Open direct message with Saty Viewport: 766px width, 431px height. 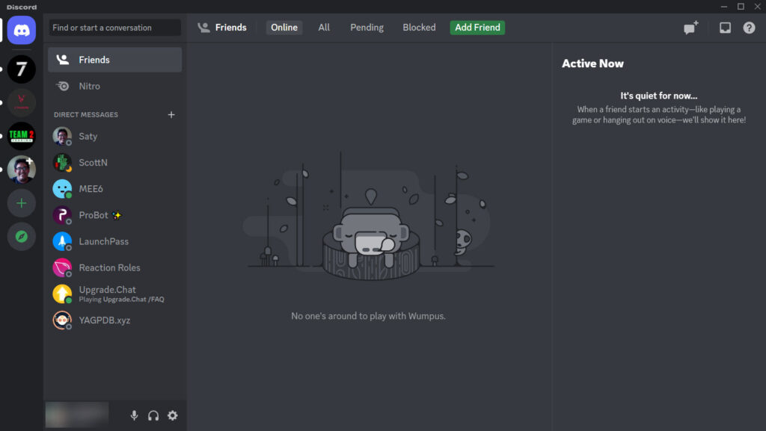point(114,136)
